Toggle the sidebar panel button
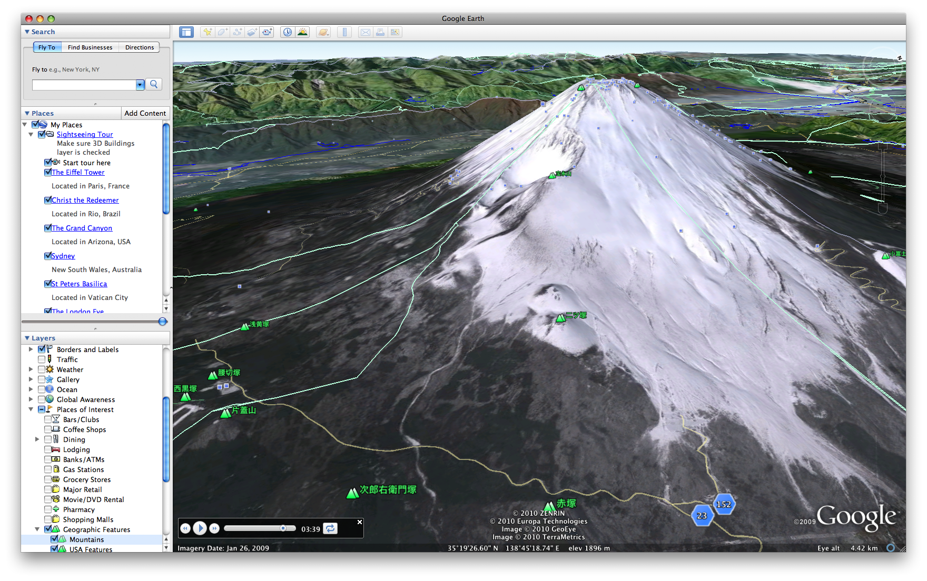The height and width of the screenshot is (581, 927). 186,32
